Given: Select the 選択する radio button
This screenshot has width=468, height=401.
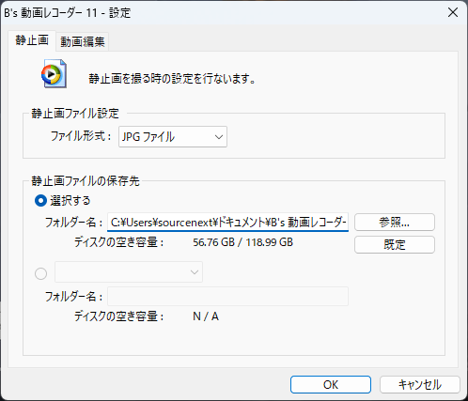Looking at the screenshot, I should [40, 201].
